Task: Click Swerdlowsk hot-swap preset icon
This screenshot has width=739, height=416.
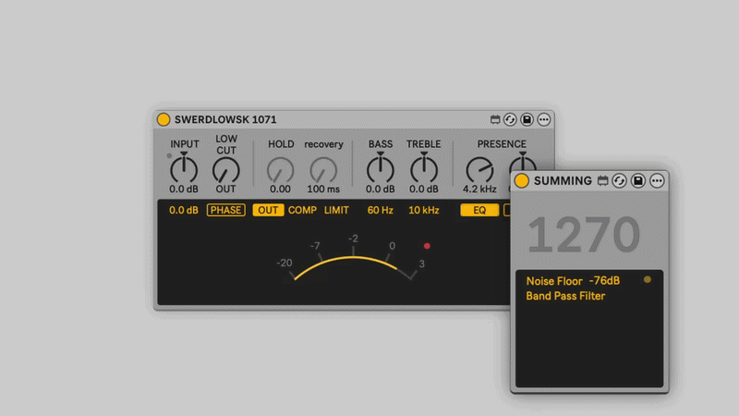Action: click(510, 119)
